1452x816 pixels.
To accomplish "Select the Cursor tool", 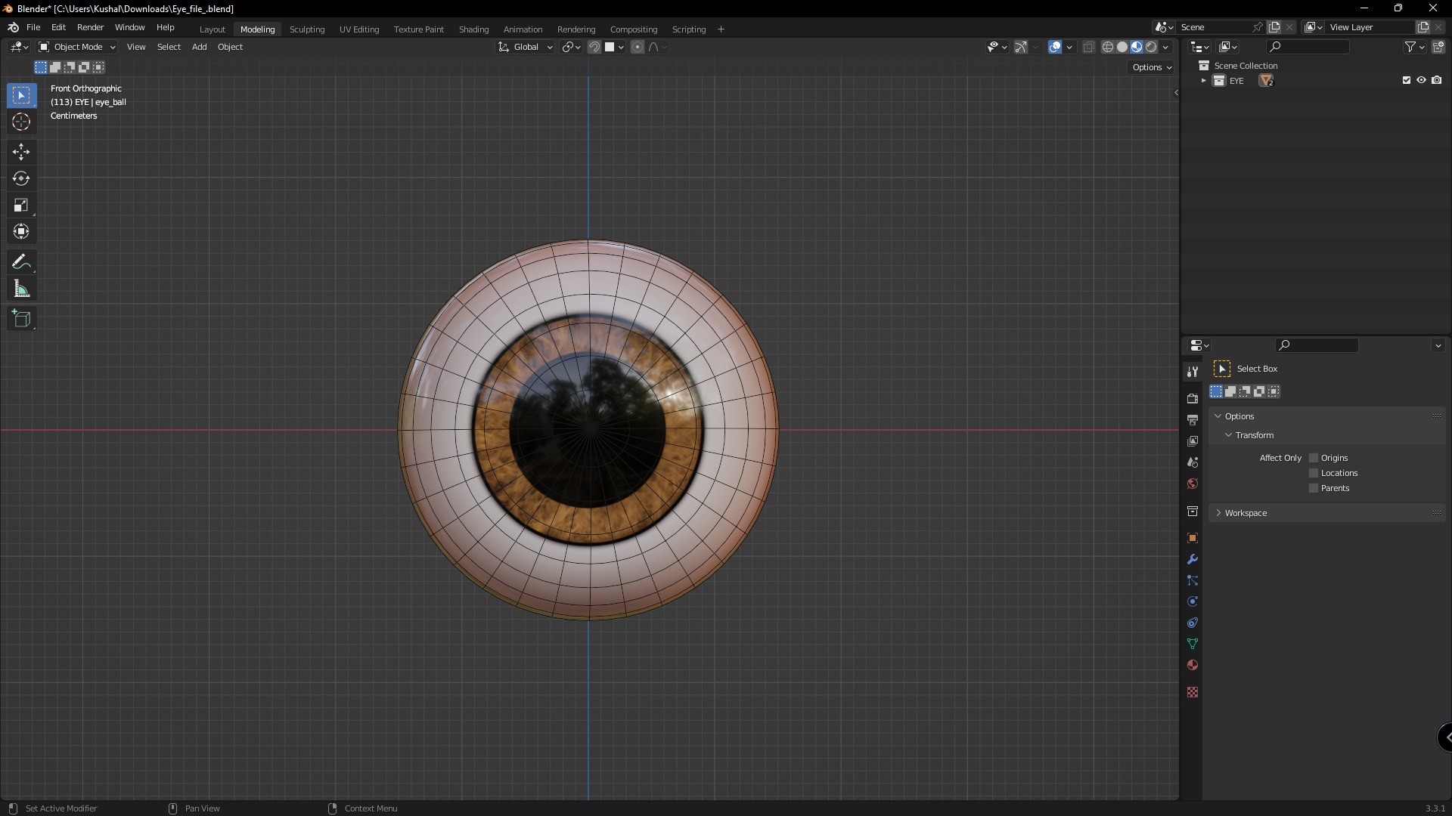I will click(21, 122).
